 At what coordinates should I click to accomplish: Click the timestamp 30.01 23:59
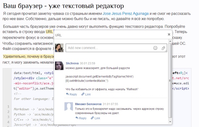pyautogui.click(x=88, y=63)
